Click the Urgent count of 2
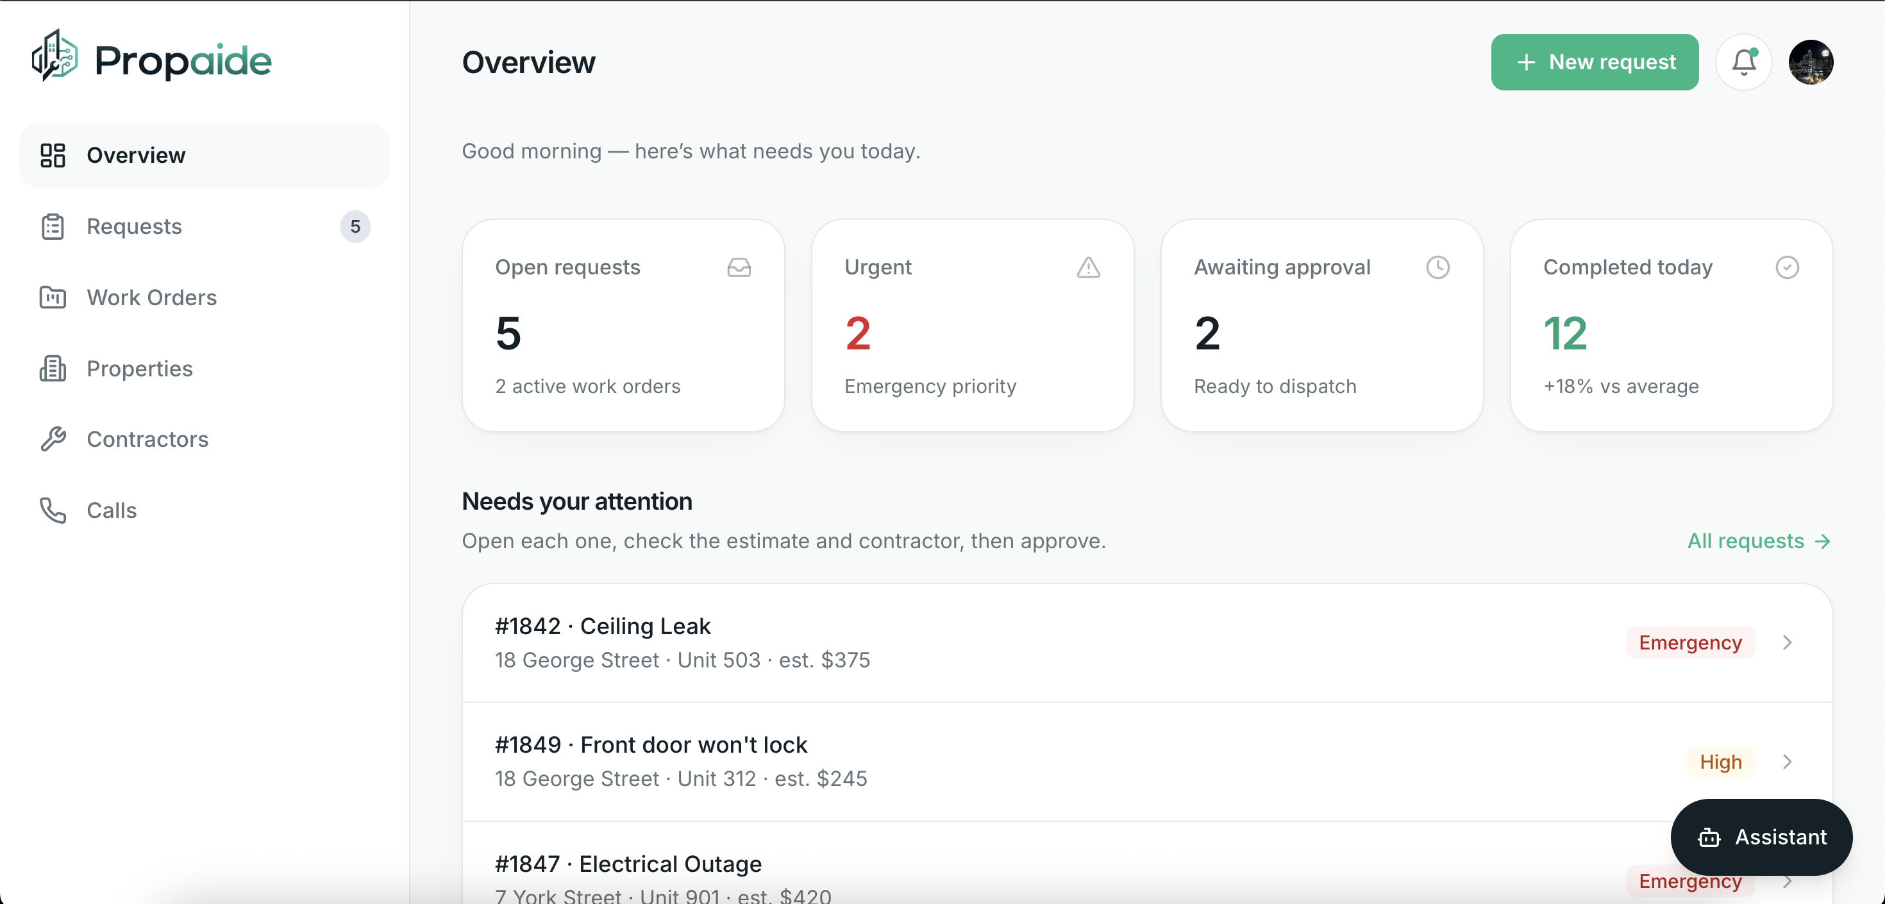1885x904 pixels. click(858, 334)
